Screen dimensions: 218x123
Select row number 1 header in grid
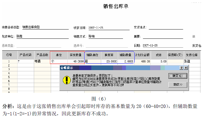9,61
